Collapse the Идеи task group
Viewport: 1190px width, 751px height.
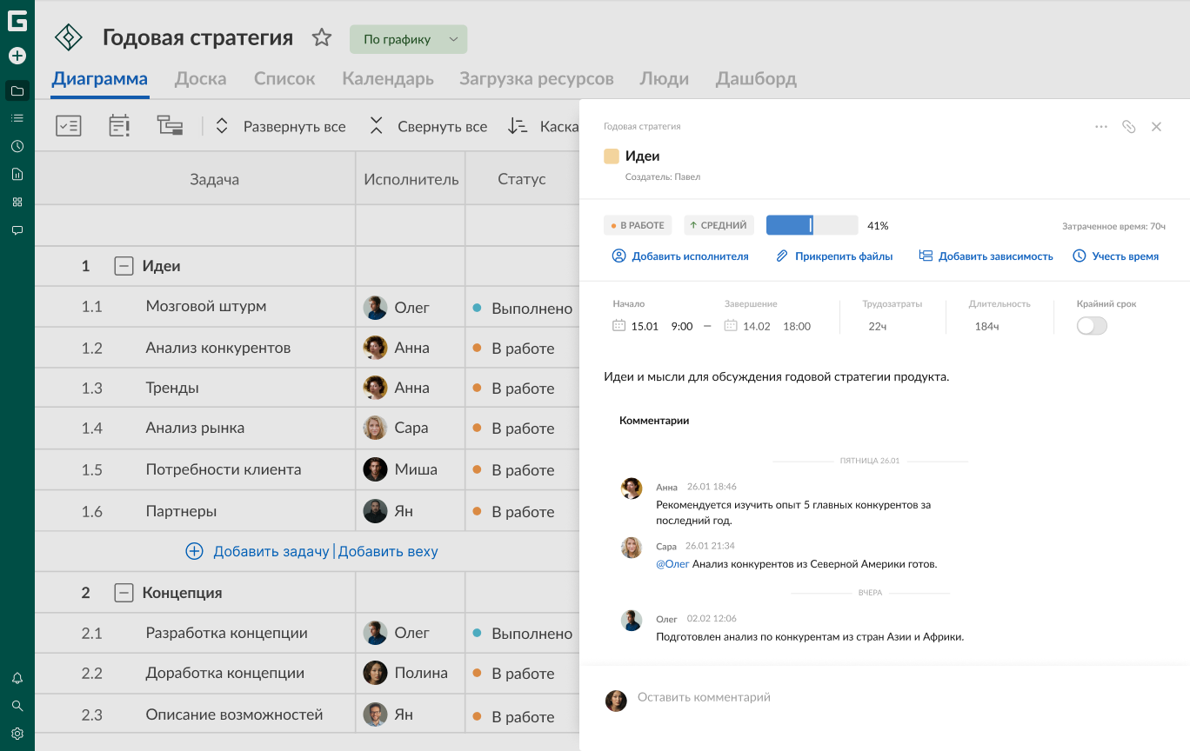[x=124, y=266]
